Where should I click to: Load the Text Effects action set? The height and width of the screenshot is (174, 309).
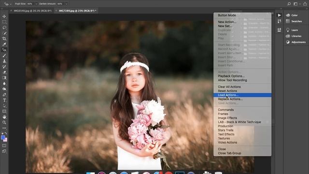pos(226,134)
